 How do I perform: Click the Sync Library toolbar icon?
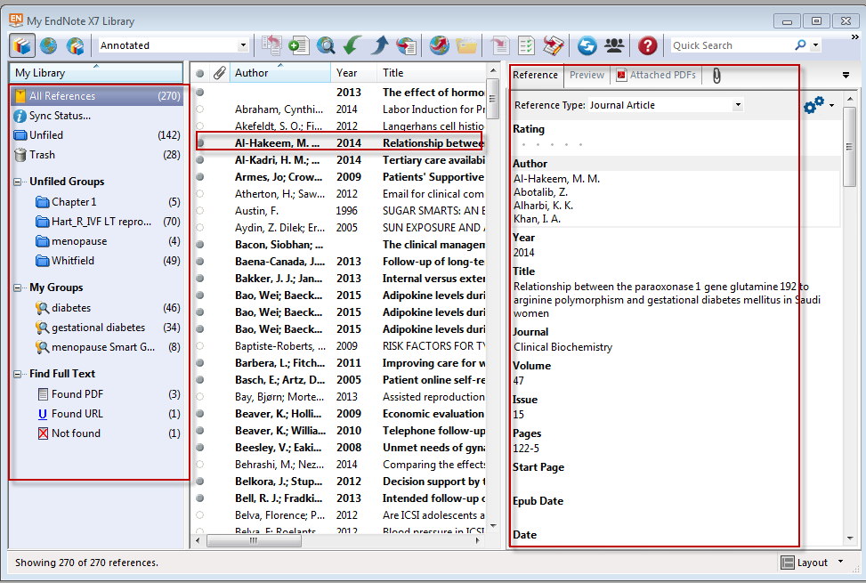(587, 45)
